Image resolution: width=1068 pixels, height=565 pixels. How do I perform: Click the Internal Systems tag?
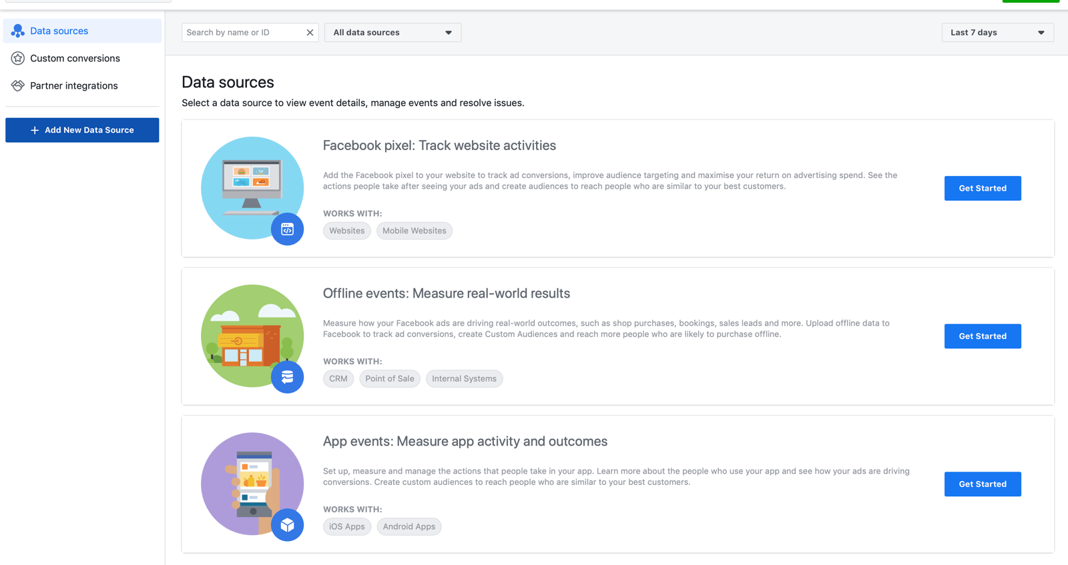tap(465, 379)
